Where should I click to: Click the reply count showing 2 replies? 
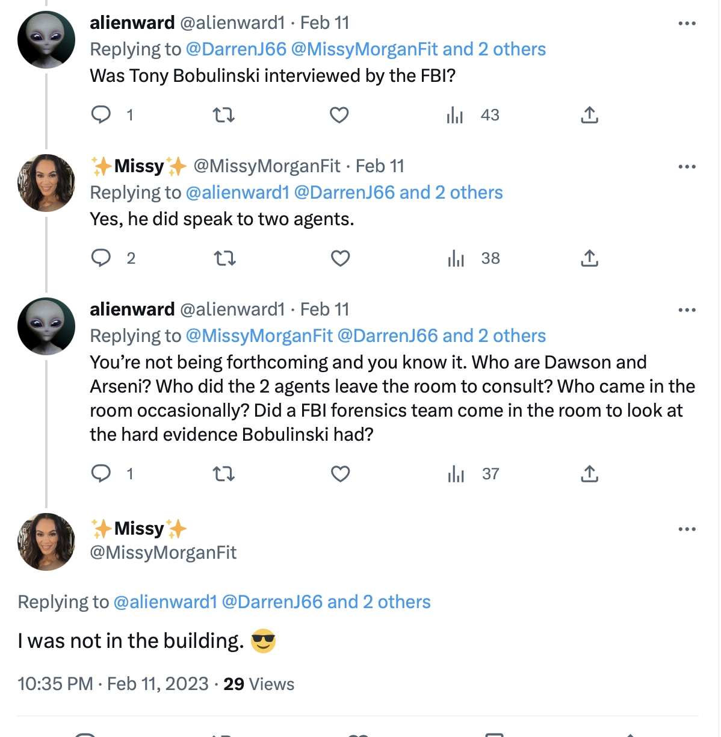[x=113, y=258]
